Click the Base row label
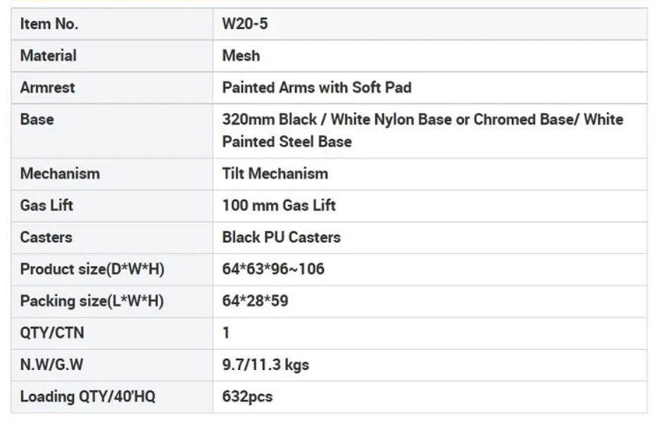Viewport: 657px width, 422px height. pyautogui.click(x=37, y=120)
